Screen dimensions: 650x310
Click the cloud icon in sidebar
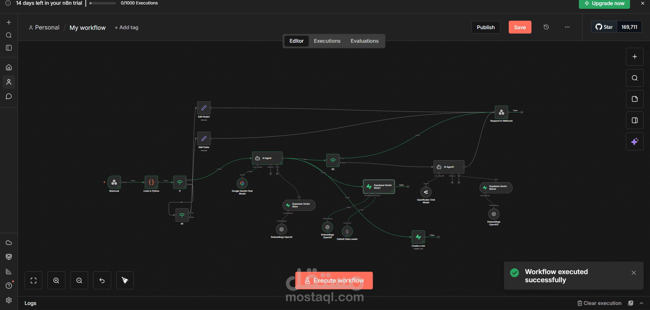pos(9,243)
